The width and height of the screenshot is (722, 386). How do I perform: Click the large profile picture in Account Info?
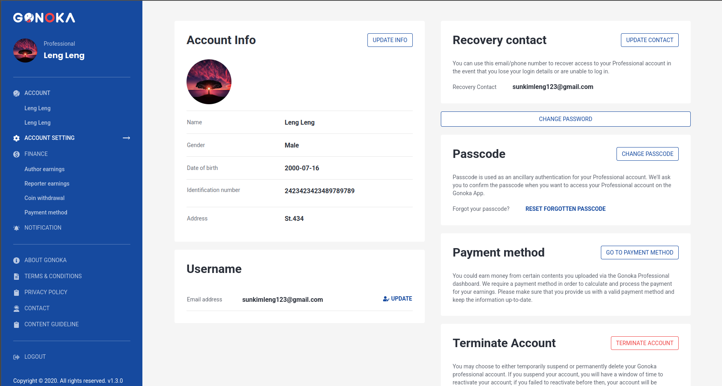pos(209,82)
